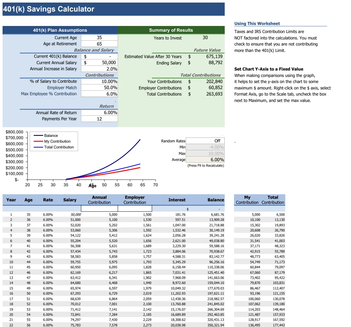Image resolution: width=351 pixels, height=327 pixels.
Task: Click the Current 401(k) Balance input cell
Action: [x=99, y=56]
